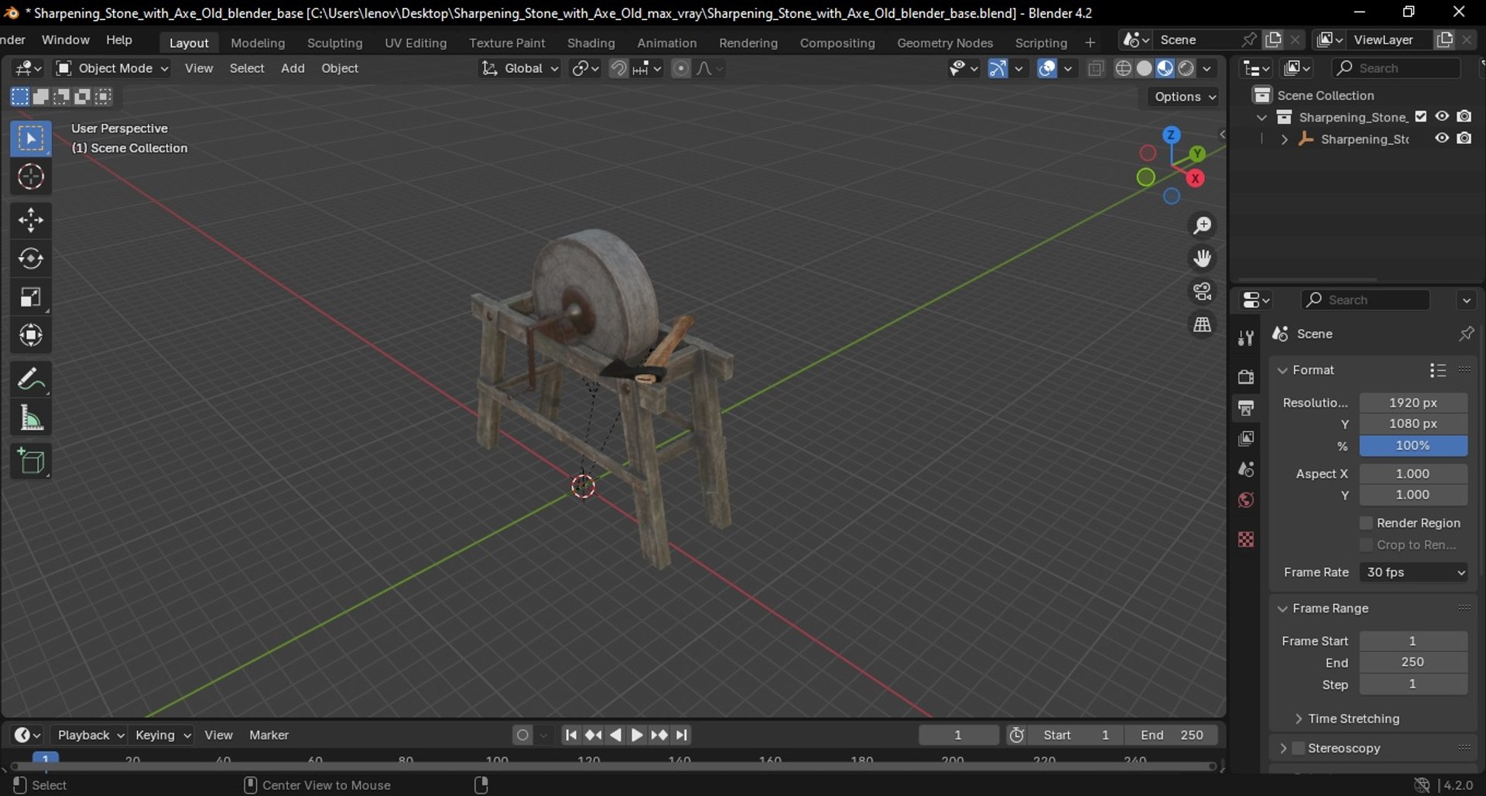Viewport: 1486px width, 796px height.
Task: Open the Output properties tab
Action: [x=1246, y=408]
